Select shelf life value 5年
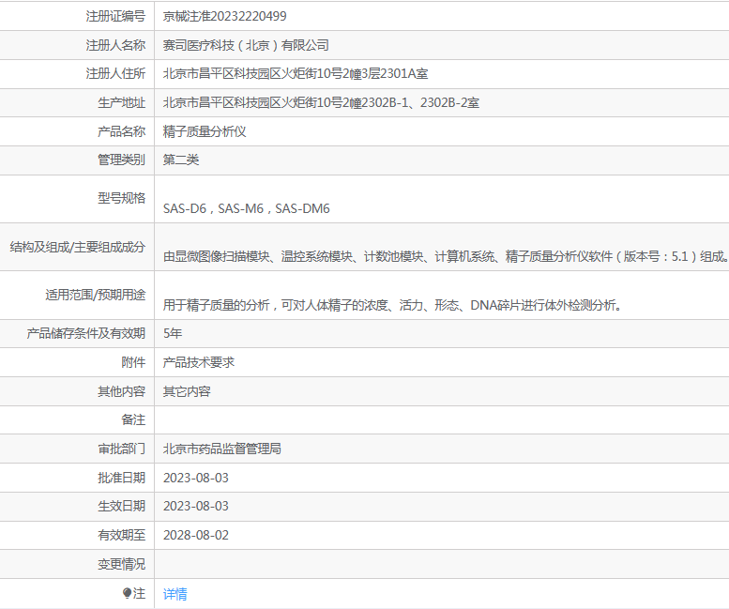 (173, 333)
